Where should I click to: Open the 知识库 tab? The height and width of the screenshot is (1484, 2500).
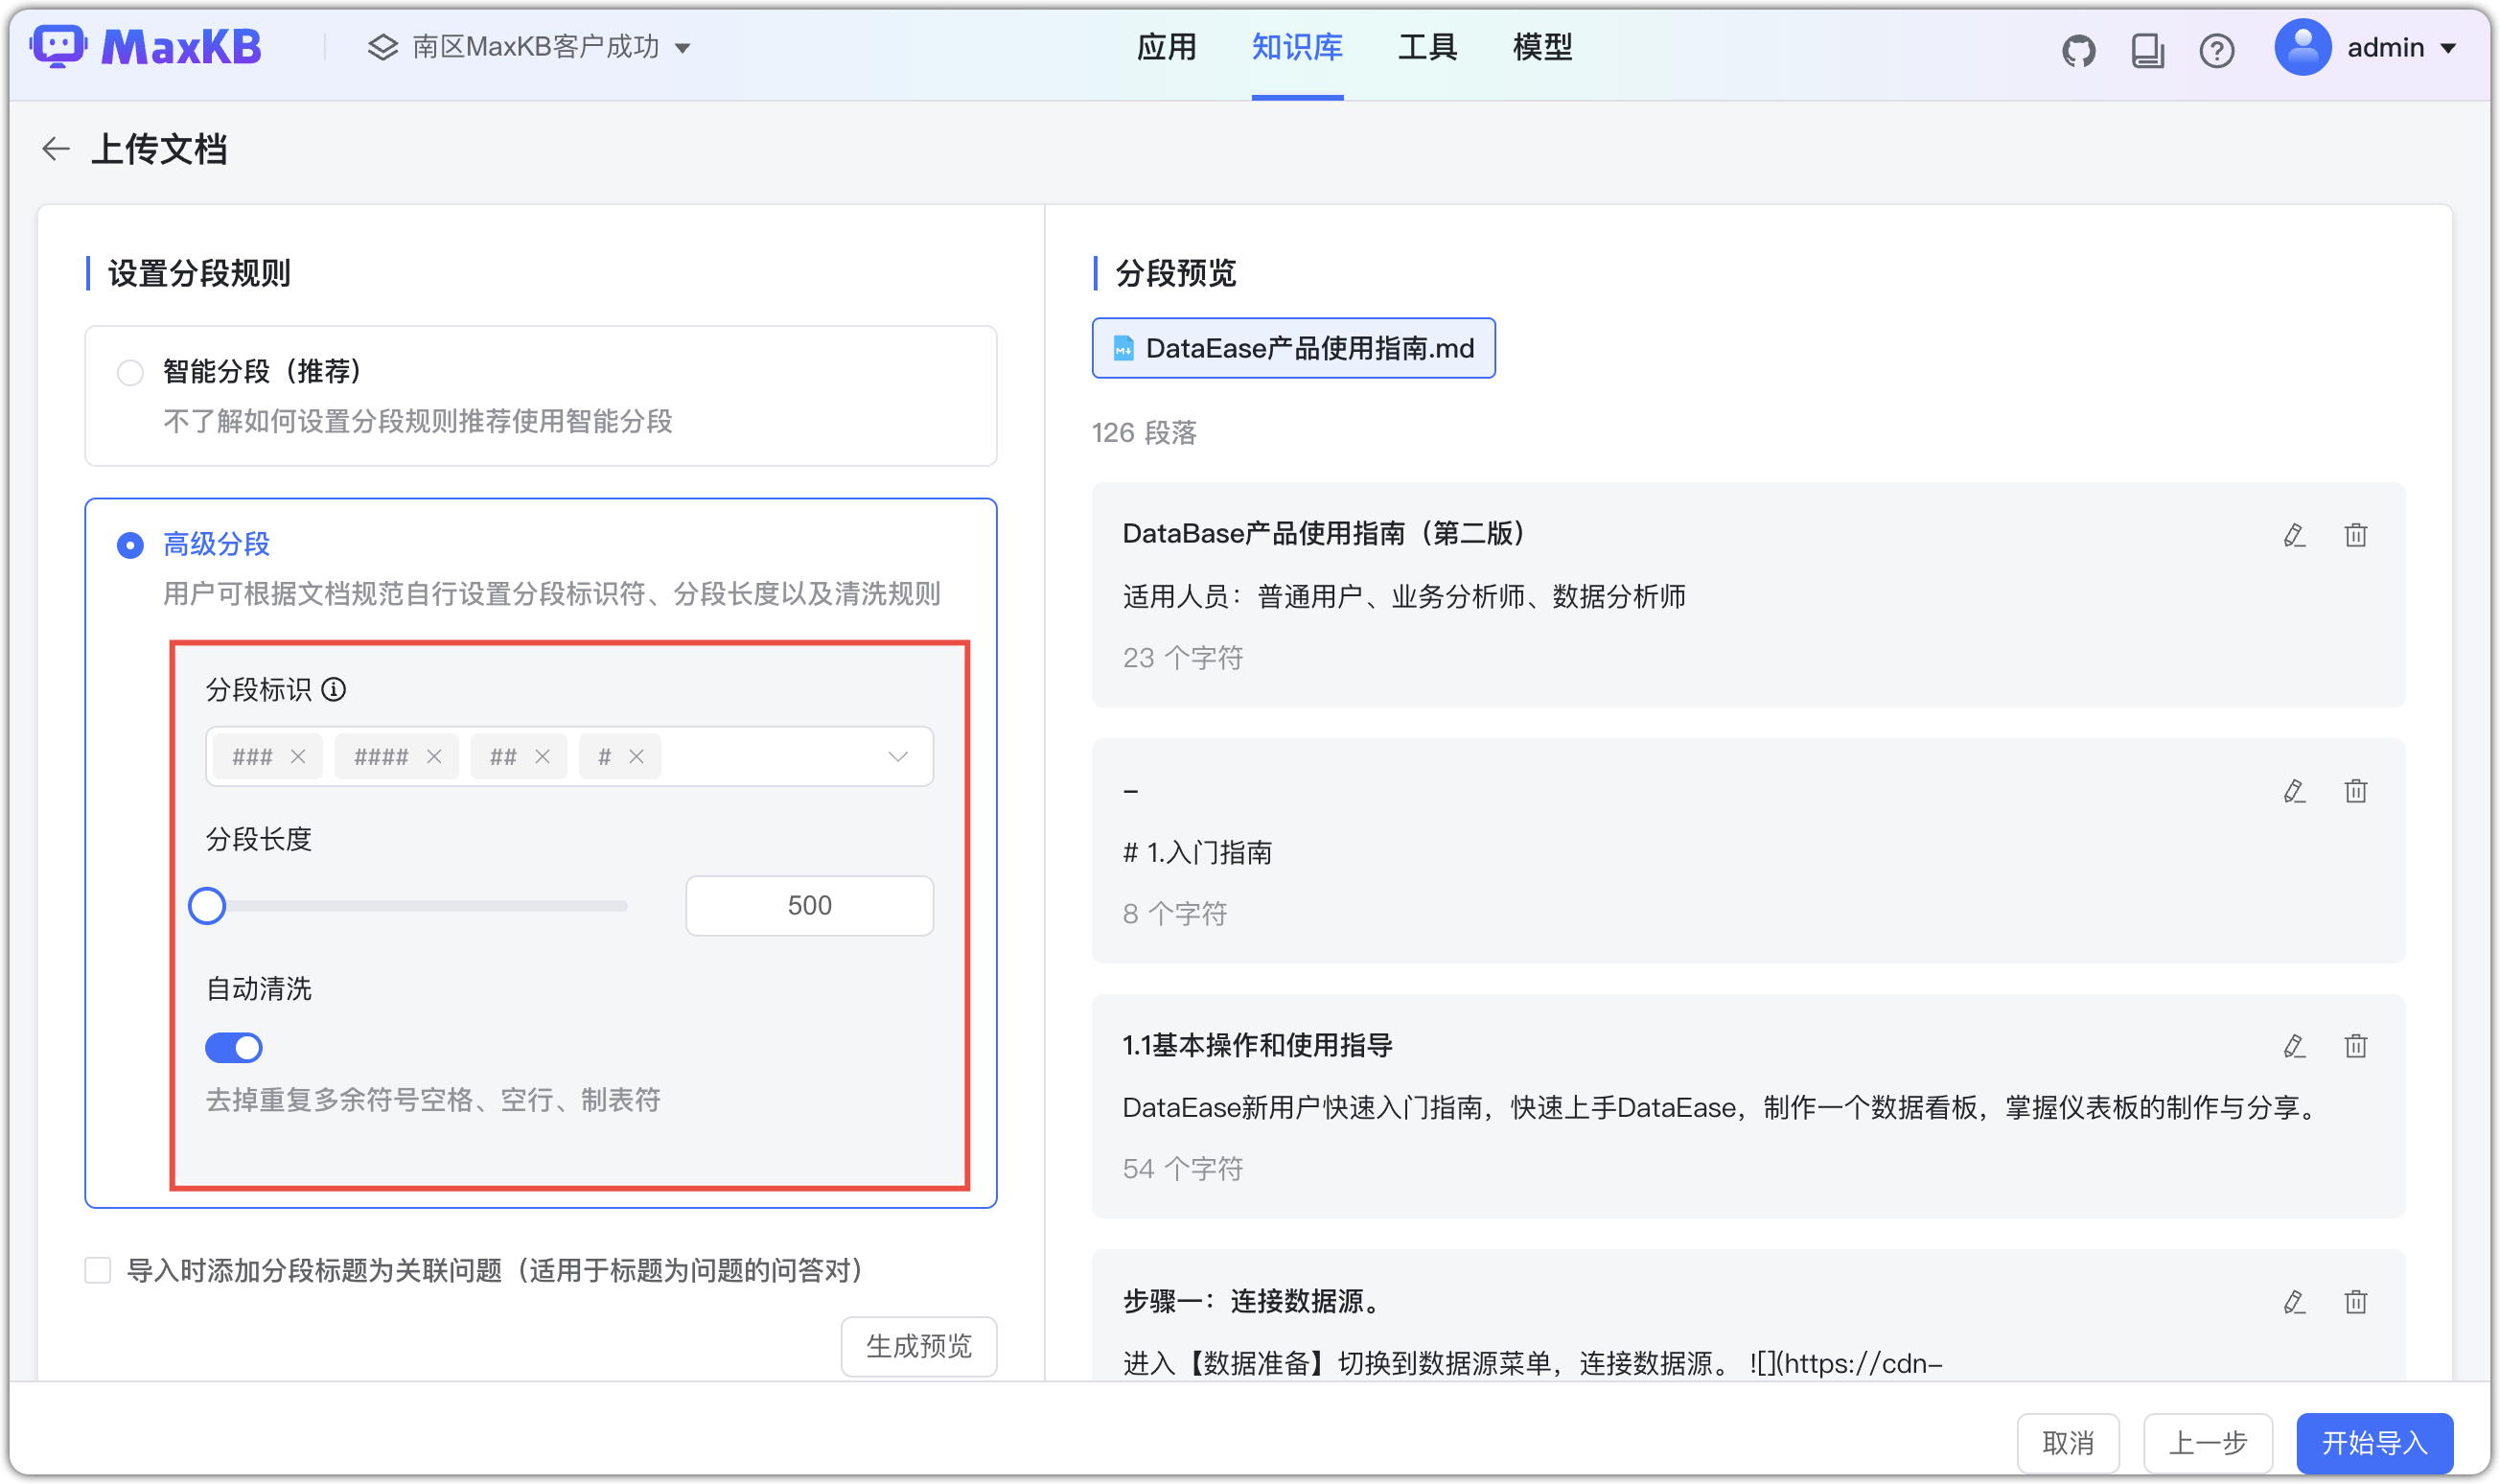coord(1296,47)
